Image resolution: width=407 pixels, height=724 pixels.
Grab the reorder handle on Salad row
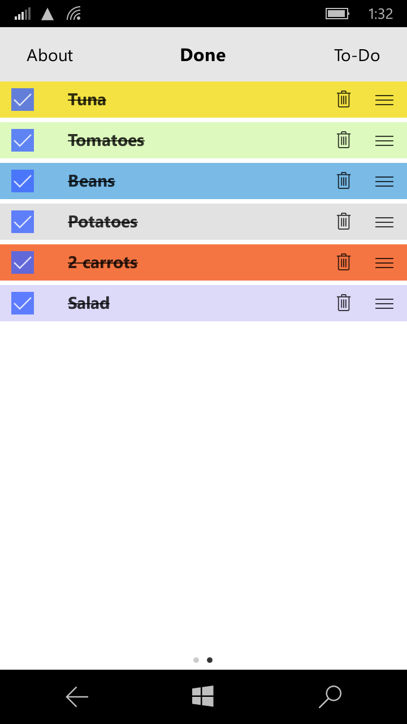384,304
